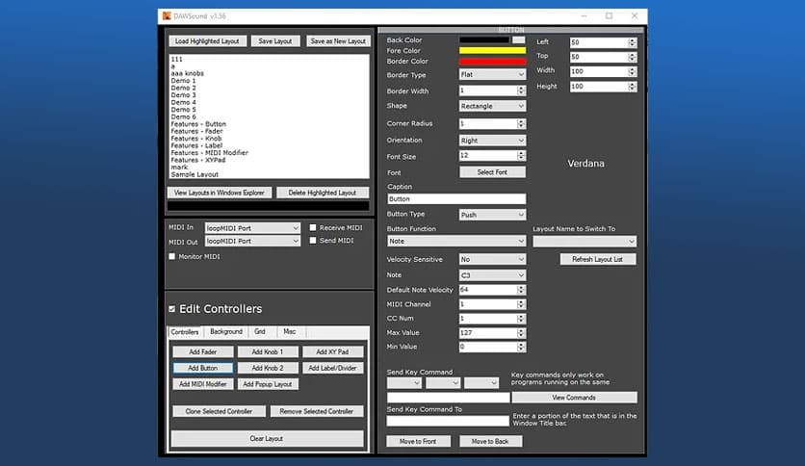Open the Button Type dropdown
The height and width of the screenshot is (466, 805).
tap(492, 215)
